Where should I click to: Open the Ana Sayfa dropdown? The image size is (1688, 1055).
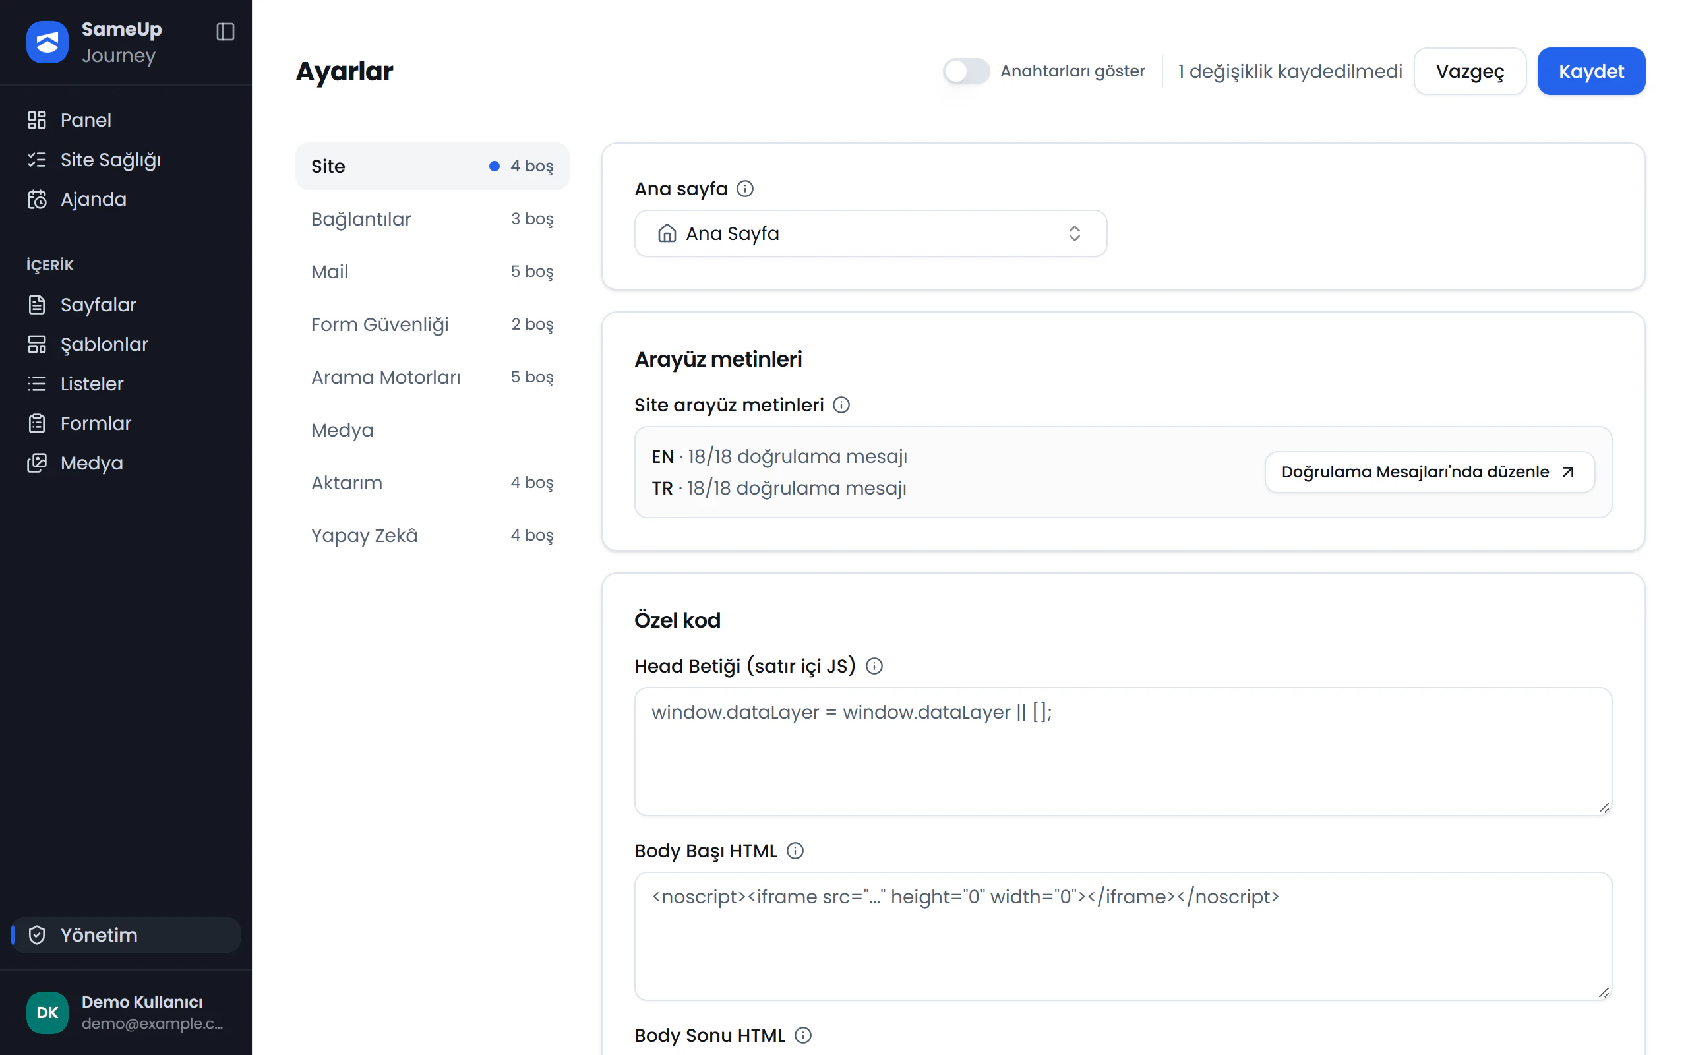(x=870, y=233)
